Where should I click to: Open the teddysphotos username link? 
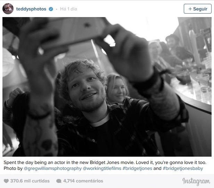pos(31,9)
